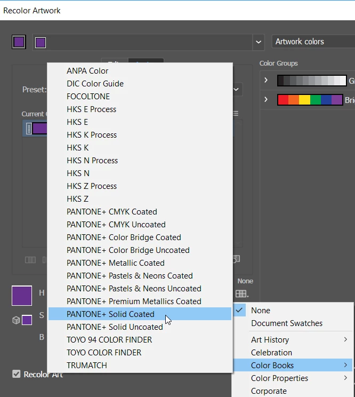Expand the Brights color group

tap(266, 99)
